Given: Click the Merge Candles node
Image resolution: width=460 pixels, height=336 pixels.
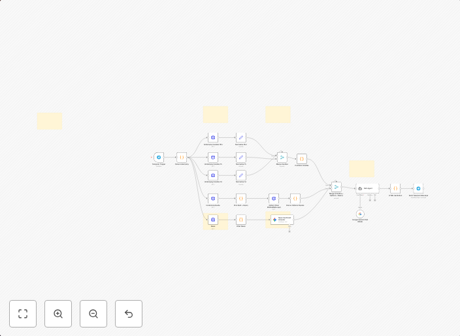Looking at the screenshot, I should click(282, 158).
